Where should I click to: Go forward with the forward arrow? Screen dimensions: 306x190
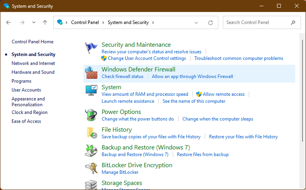(22, 22)
